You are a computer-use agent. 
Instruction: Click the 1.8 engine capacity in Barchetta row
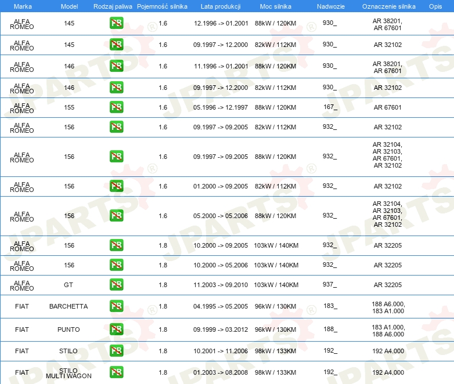pyautogui.click(x=163, y=306)
